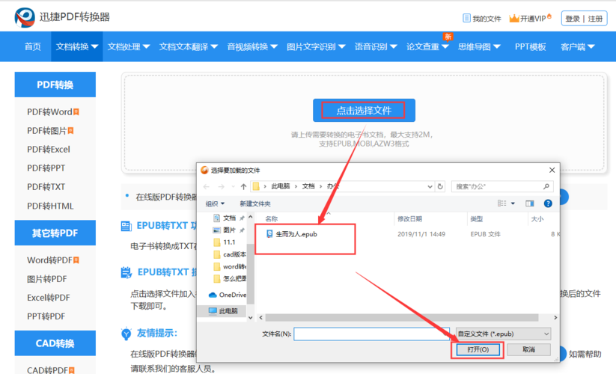Choose PDF转Excel in the sidebar
The width and height of the screenshot is (616, 374).
(49, 149)
